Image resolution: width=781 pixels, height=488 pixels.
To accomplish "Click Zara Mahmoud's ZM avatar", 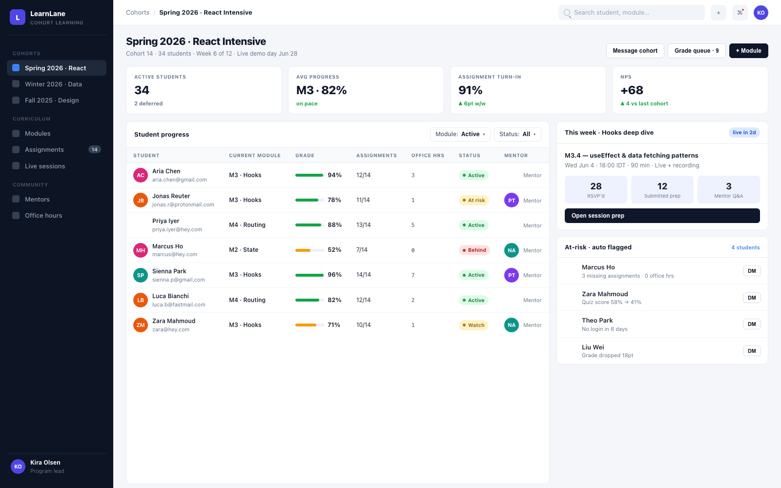I will click(141, 325).
